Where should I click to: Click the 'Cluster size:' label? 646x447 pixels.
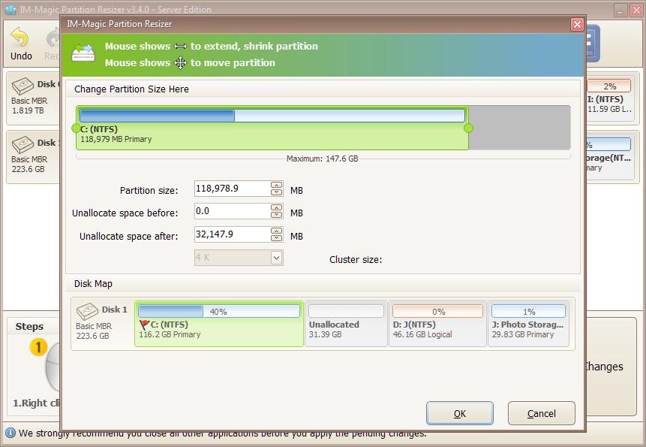(356, 259)
